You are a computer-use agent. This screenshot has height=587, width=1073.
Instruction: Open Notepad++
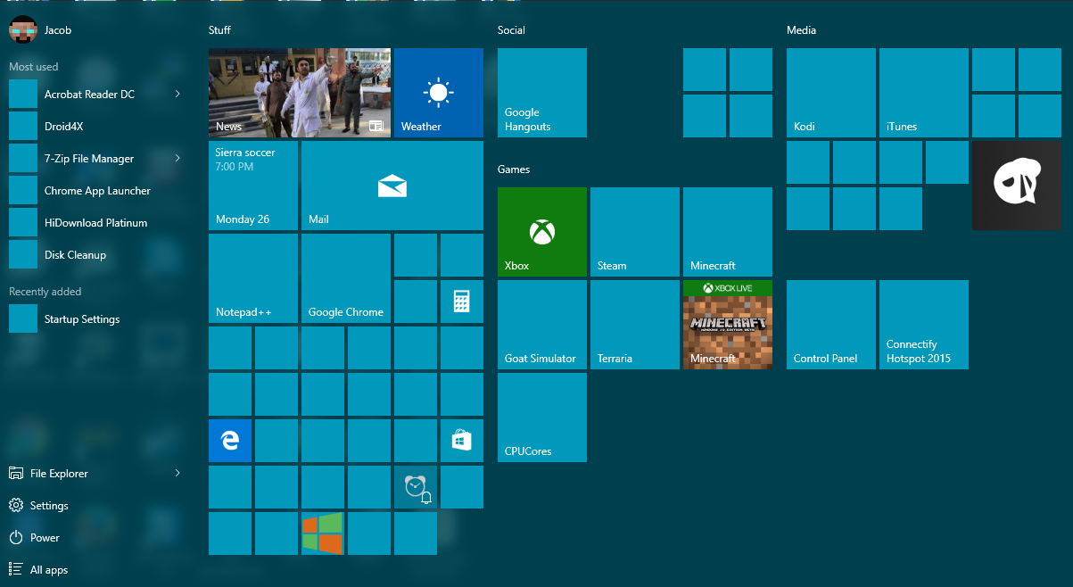(252, 277)
